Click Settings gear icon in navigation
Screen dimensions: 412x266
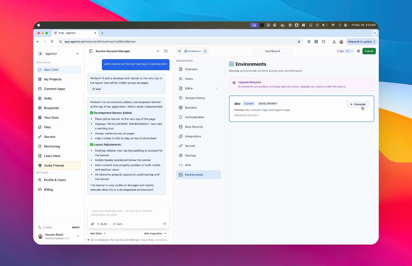(x=181, y=156)
